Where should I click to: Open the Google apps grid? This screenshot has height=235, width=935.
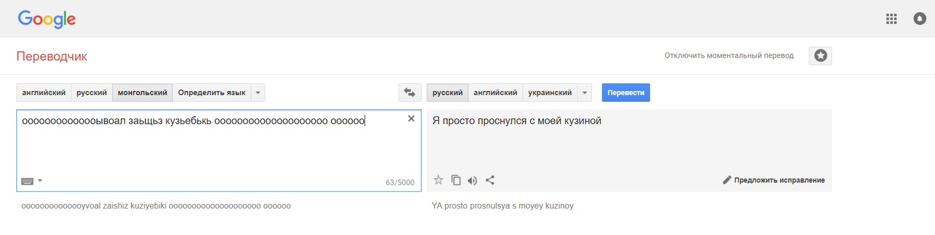[x=891, y=19]
